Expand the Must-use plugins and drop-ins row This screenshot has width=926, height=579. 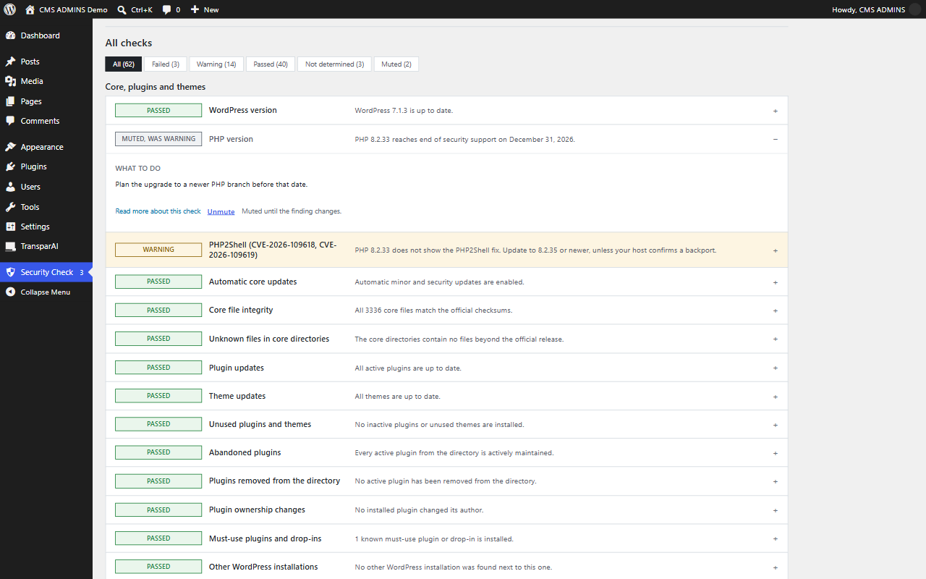tap(775, 538)
